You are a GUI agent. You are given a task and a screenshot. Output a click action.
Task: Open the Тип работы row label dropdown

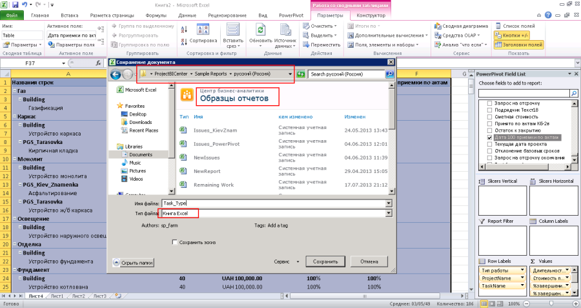pos(522,270)
